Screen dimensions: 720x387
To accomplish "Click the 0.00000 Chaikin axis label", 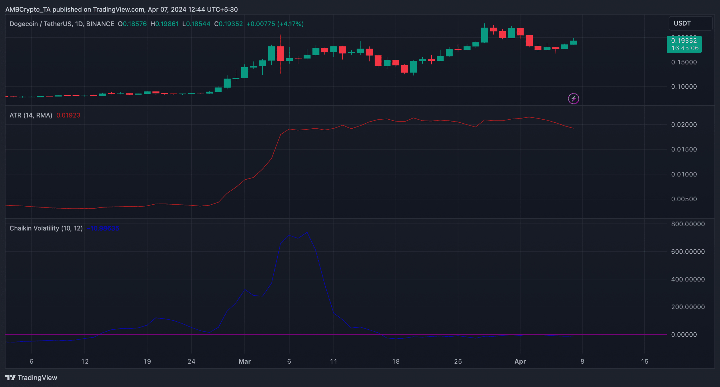I will click(x=684, y=335).
